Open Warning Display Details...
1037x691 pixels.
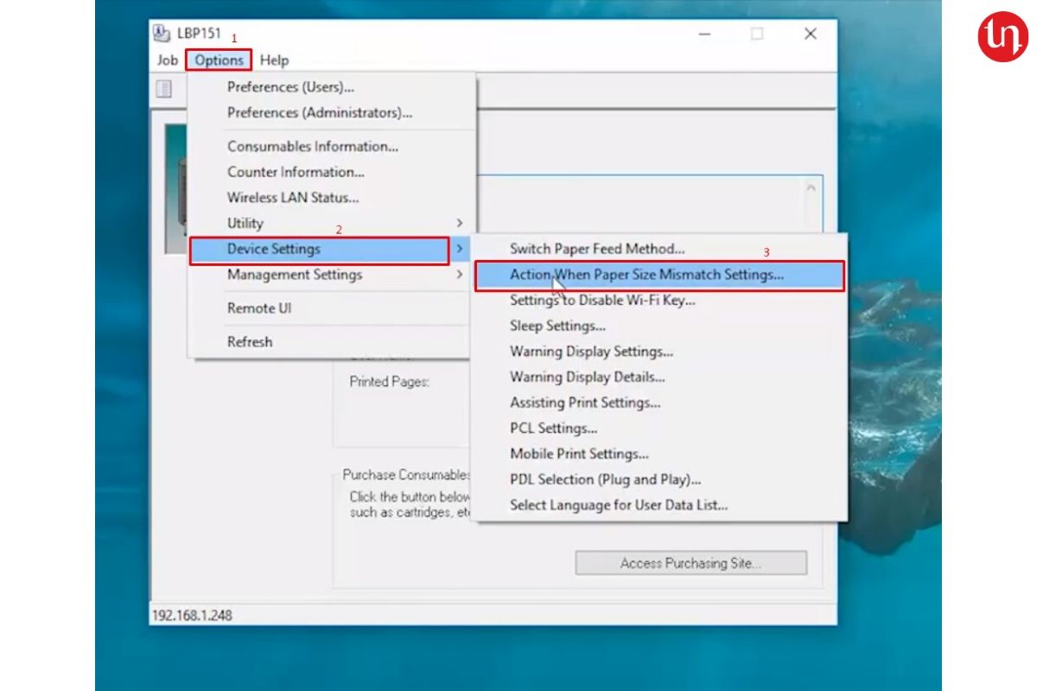coord(659,377)
